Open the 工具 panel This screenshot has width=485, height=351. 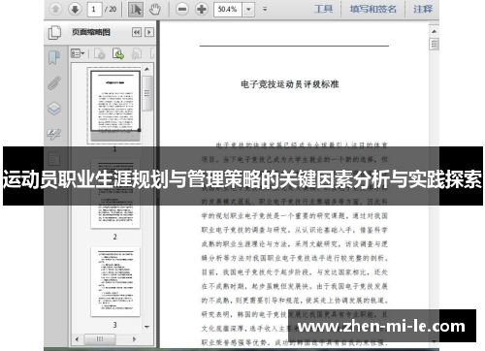(323, 9)
